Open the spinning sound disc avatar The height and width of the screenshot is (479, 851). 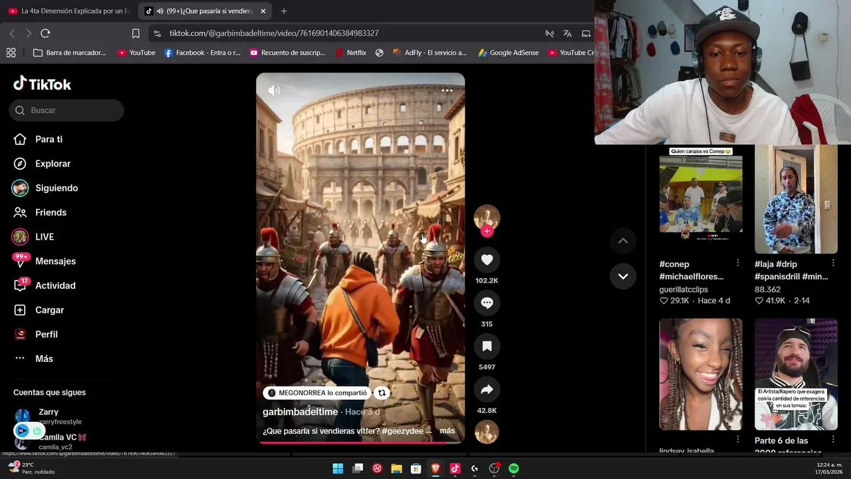pyautogui.click(x=487, y=432)
